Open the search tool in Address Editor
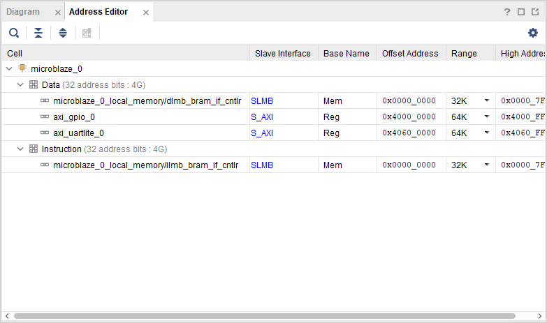This screenshot has width=547, height=323. click(x=14, y=33)
